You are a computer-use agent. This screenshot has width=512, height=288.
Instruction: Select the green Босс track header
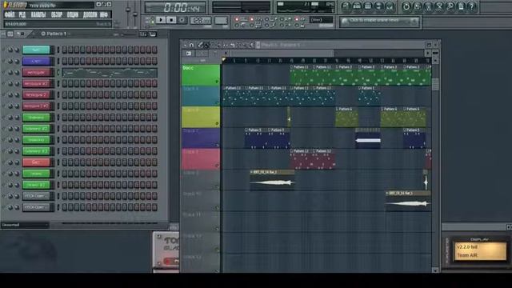coord(201,74)
